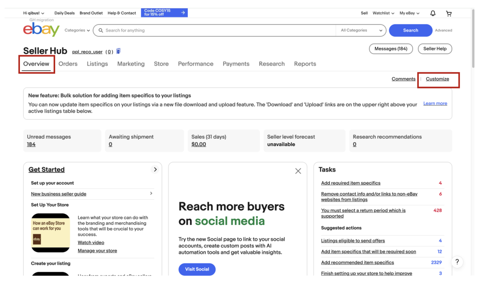Open Help & Contact link
477x294 pixels.
(122, 13)
